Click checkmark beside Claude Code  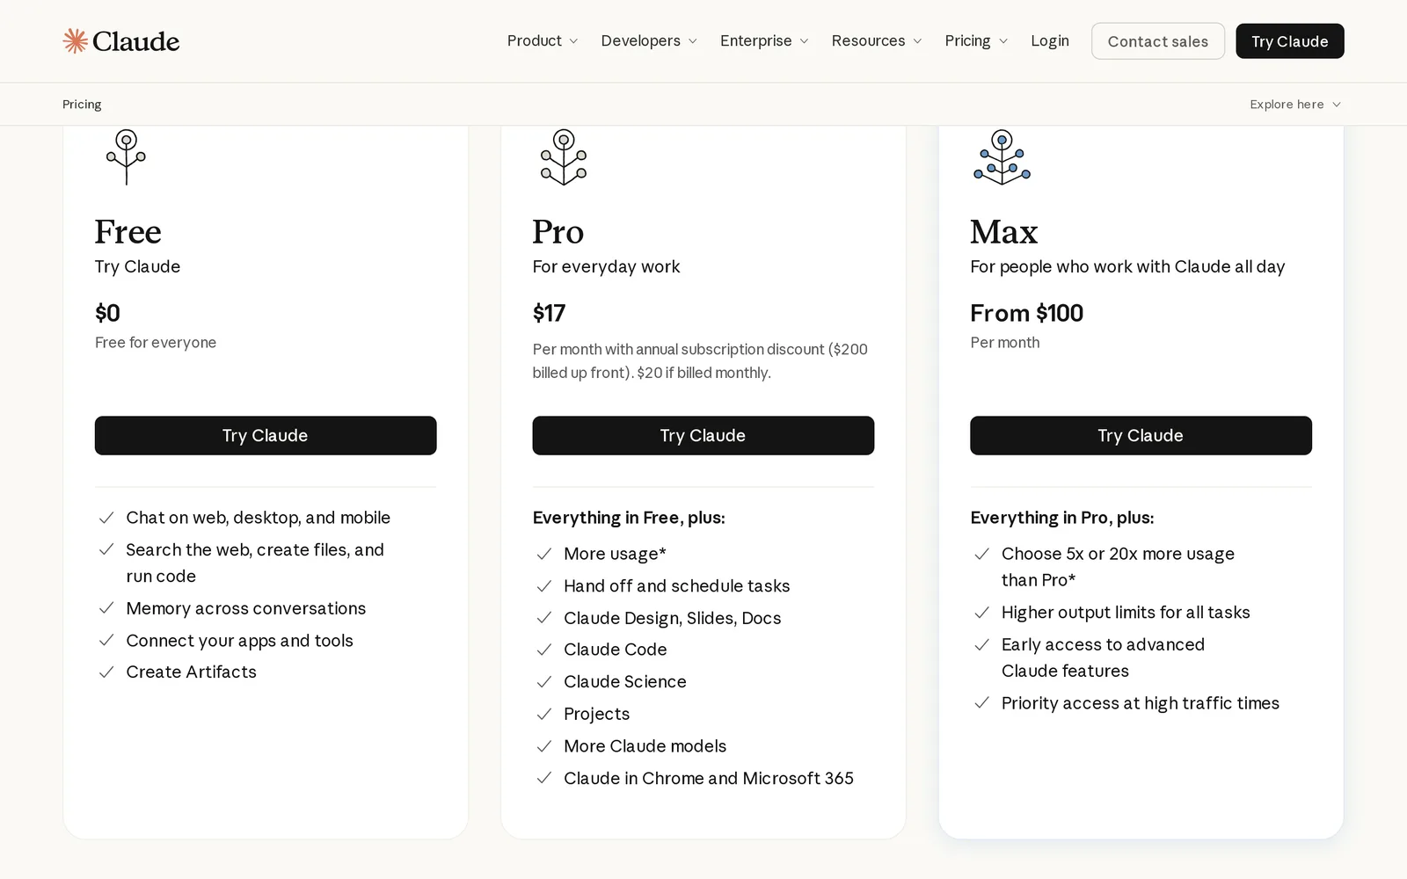coord(544,650)
